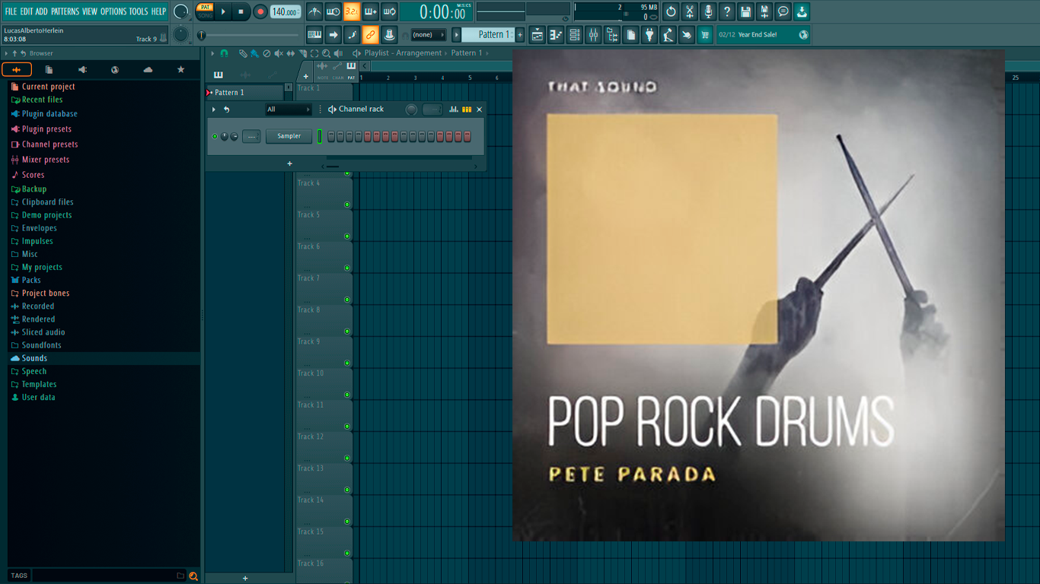
Task: Adjust the Channel rack swing knob
Action: (411, 109)
